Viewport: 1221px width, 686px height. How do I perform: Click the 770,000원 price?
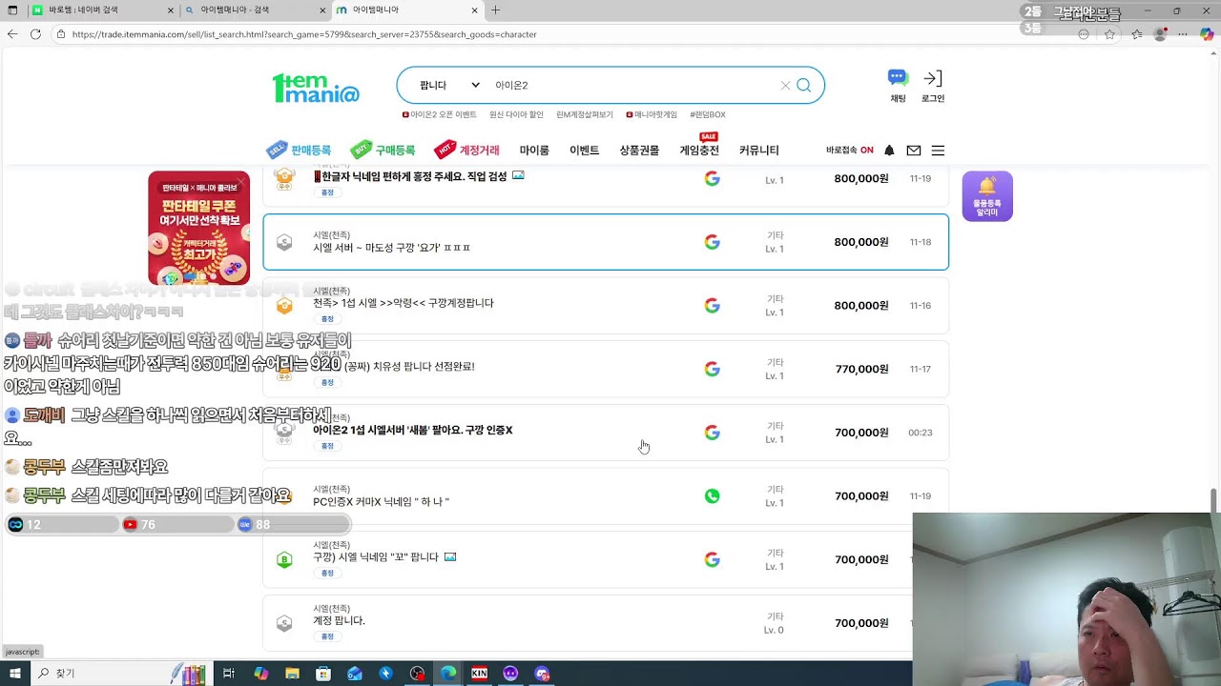pos(861,370)
